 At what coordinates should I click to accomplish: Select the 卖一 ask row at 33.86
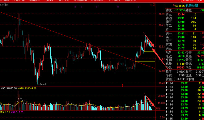(185, 29)
